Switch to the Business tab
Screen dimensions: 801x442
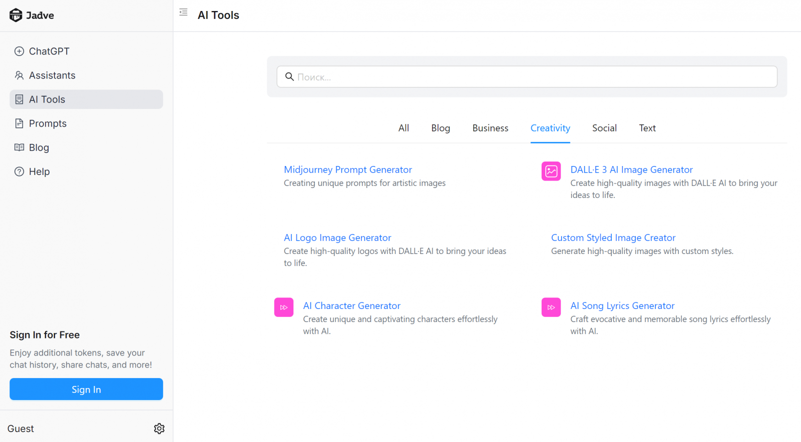coord(490,128)
